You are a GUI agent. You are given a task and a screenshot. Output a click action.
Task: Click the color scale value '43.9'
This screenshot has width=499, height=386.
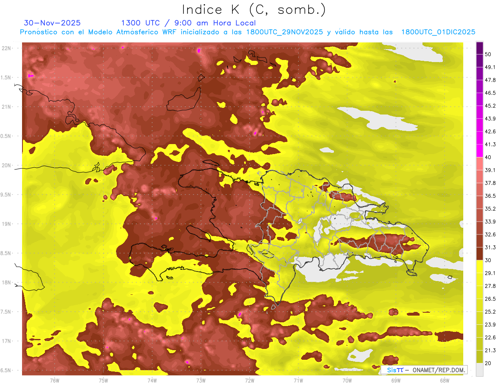[x=491, y=119]
